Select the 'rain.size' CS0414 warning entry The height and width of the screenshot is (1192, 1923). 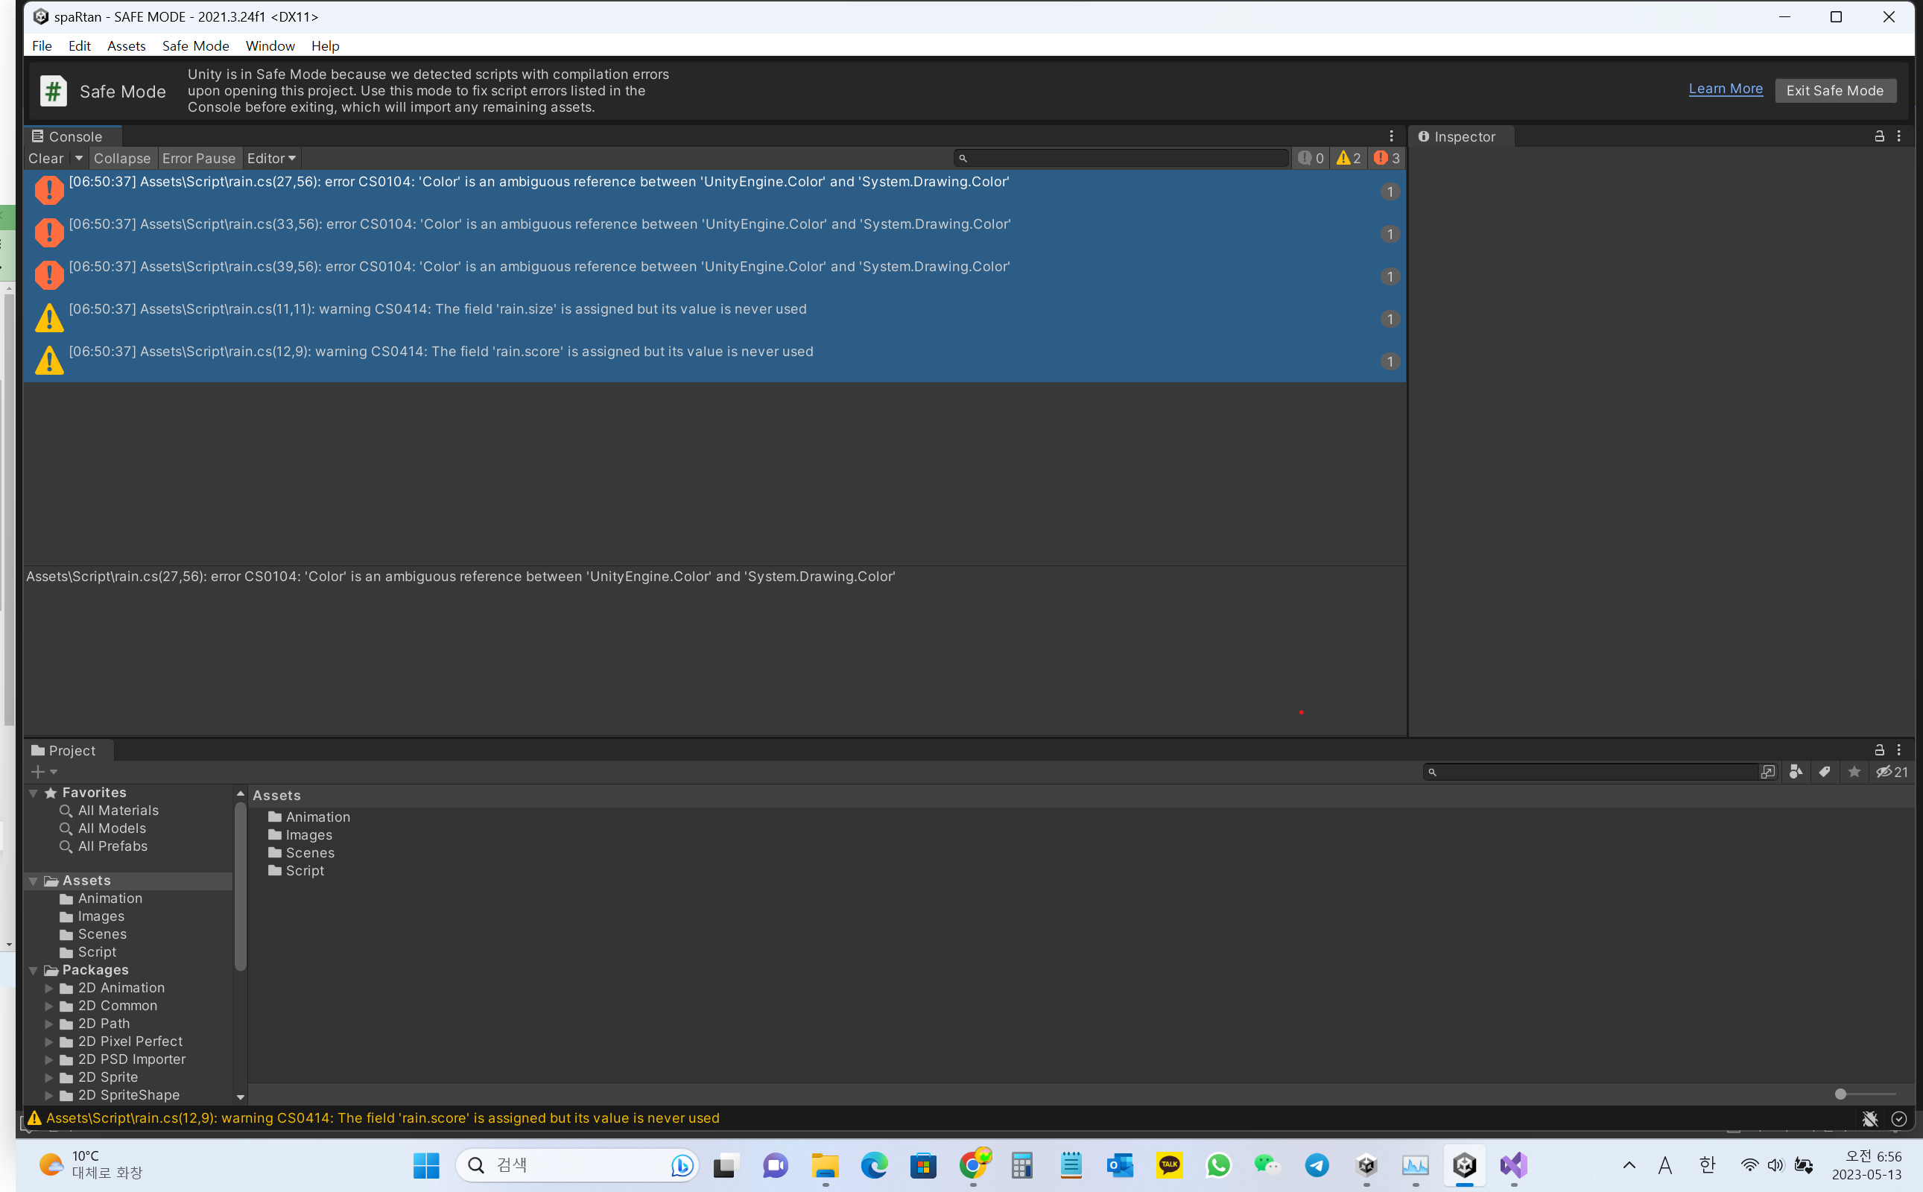715,319
